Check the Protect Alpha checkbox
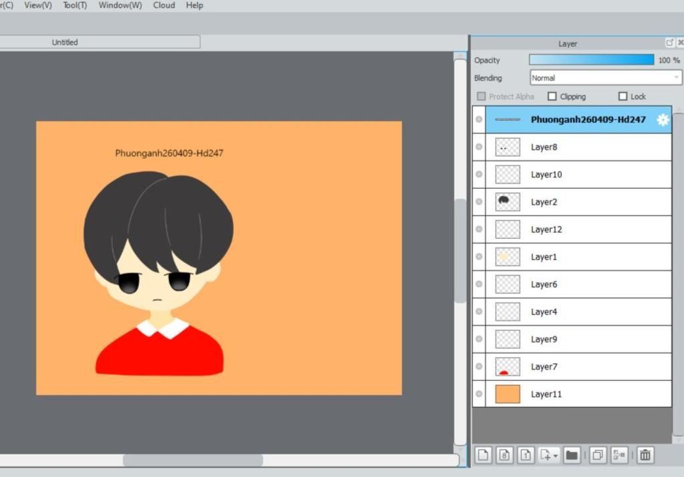Viewport: 684px width, 477px height. coord(481,96)
